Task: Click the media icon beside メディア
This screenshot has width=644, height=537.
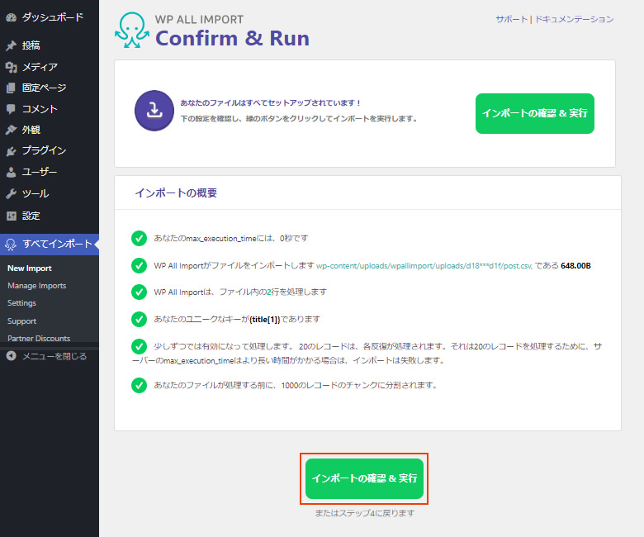Action: pyautogui.click(x=11, y=67)
